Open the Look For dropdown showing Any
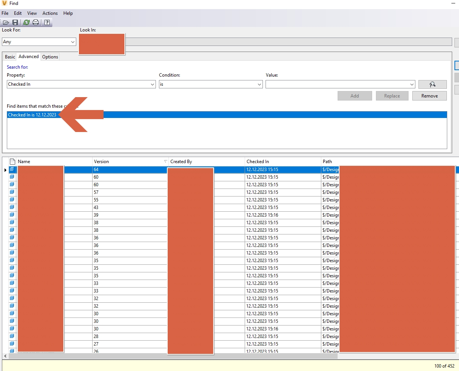459x371 pixels. point(72,42)
